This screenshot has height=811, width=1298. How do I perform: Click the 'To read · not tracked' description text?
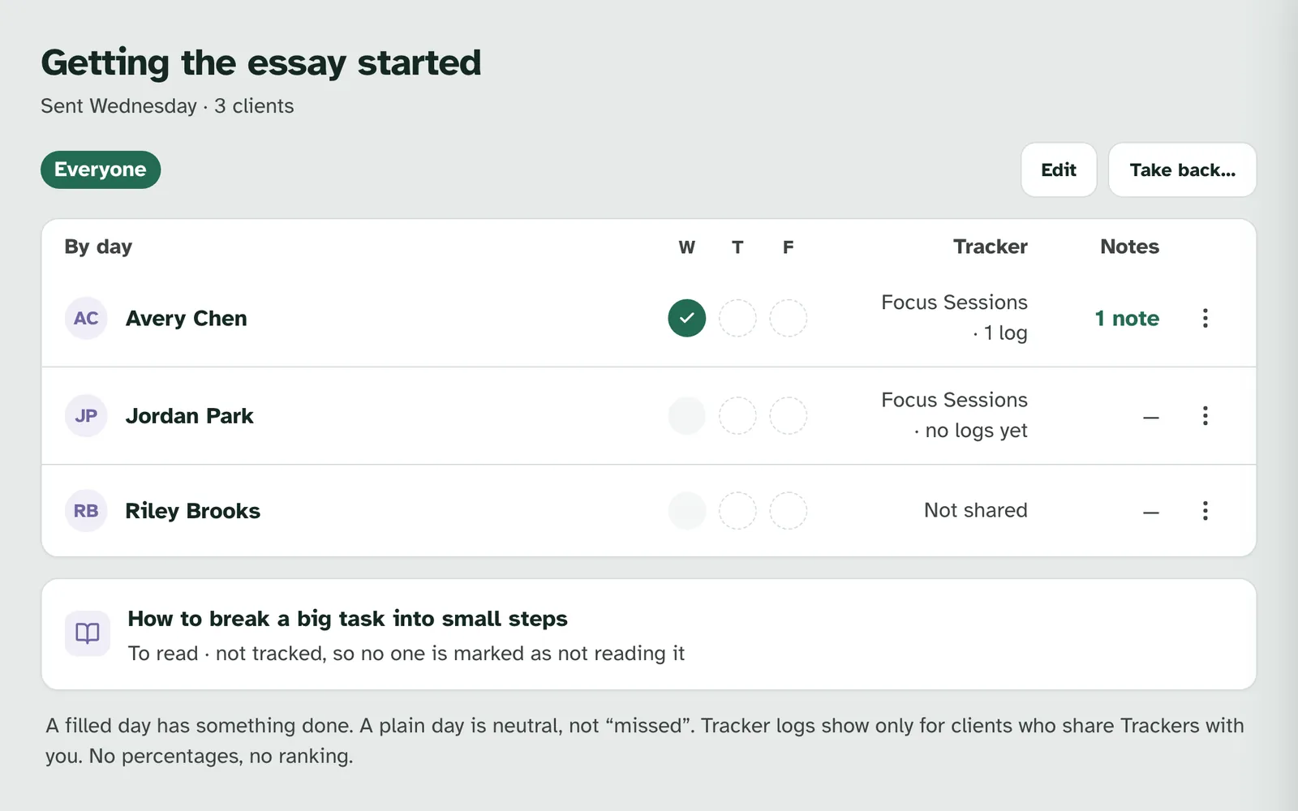(406, 654)
